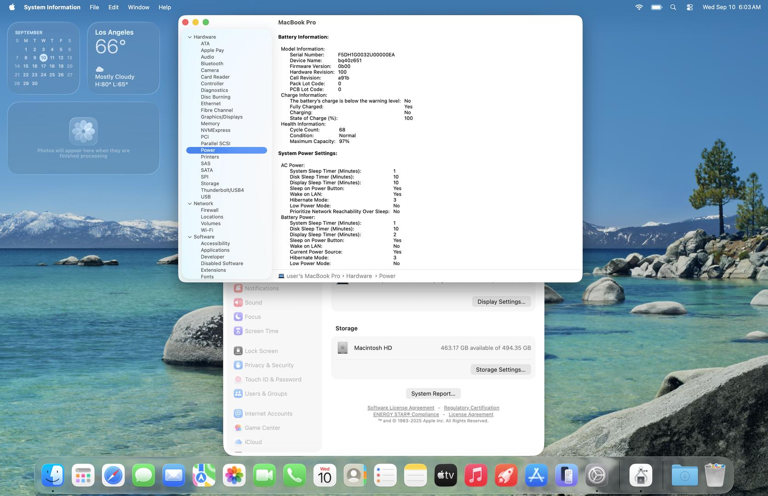This screenshot has width=768, height=496.
Task: Click Serial Number value F5DH1G0032U00000EA
Action: (366, 55)
